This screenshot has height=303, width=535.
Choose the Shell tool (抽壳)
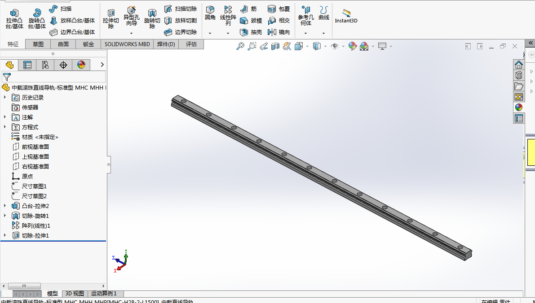pyautogui.click(x=251, y=32)
